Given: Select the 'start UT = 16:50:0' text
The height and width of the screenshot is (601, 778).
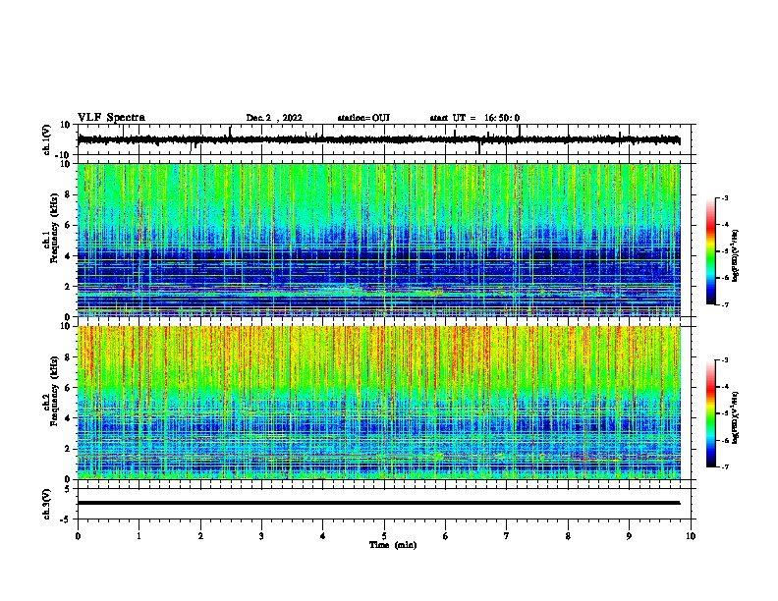Looking at the screenshot, I should point(474,118).
